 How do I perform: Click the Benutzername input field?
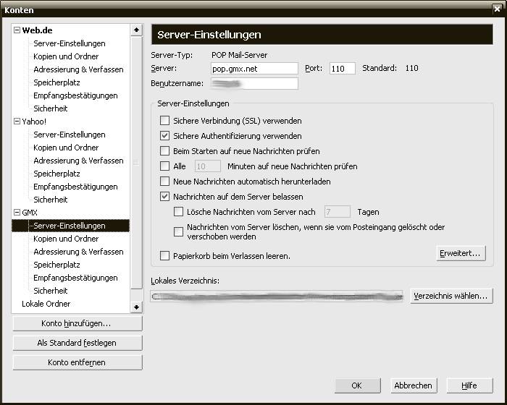(x=254, y=84)
